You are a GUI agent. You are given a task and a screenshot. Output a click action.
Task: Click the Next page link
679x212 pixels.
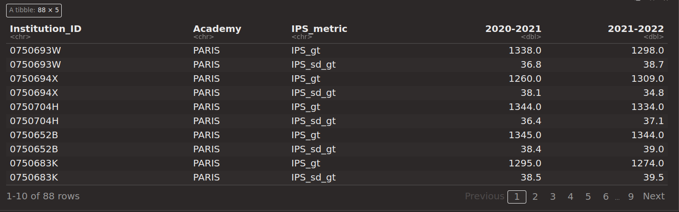[x=654, y=196]
